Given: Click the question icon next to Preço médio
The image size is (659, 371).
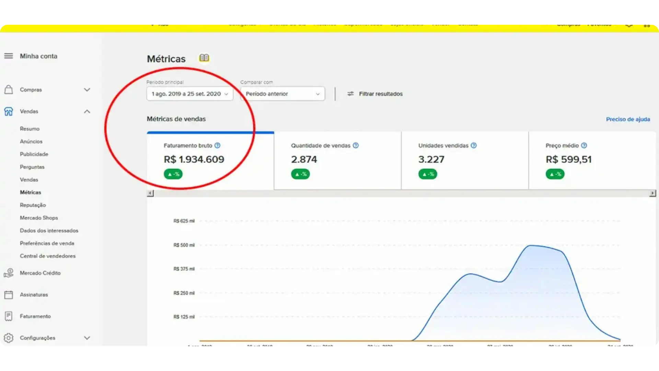Looking at the screenshot, I should (584, 145).
